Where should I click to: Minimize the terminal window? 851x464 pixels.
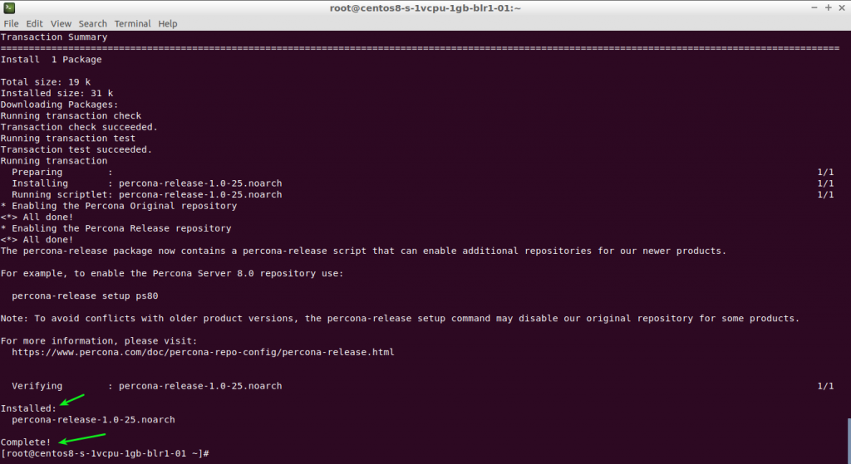812,7
